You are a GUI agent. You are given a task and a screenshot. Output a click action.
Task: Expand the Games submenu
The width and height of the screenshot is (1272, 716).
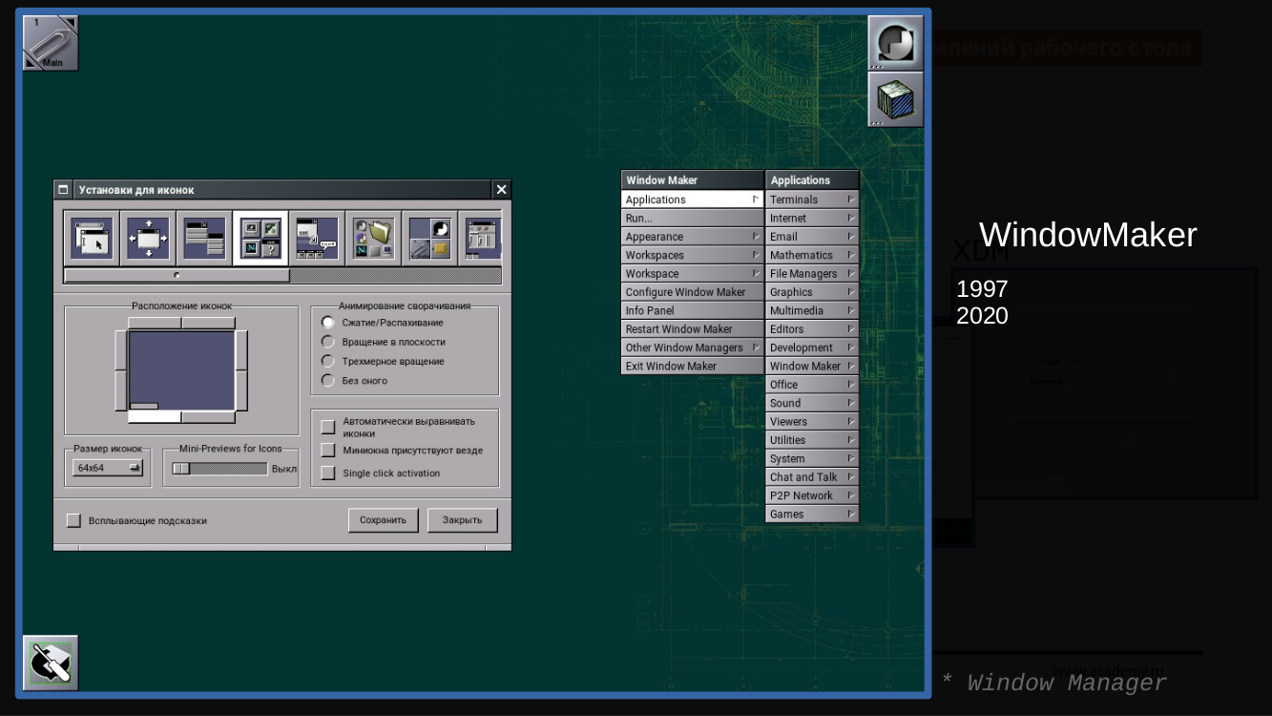tap(812, 514)
